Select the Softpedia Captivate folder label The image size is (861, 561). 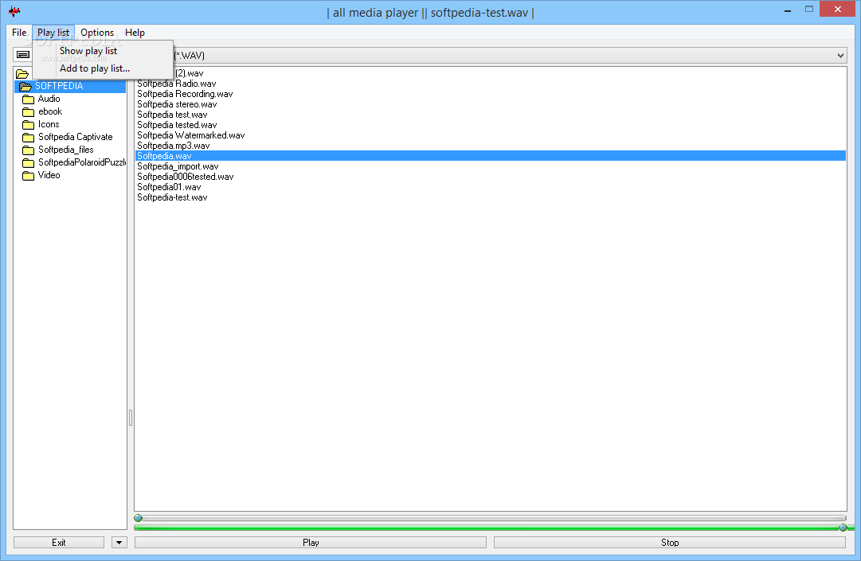(75, 137)
